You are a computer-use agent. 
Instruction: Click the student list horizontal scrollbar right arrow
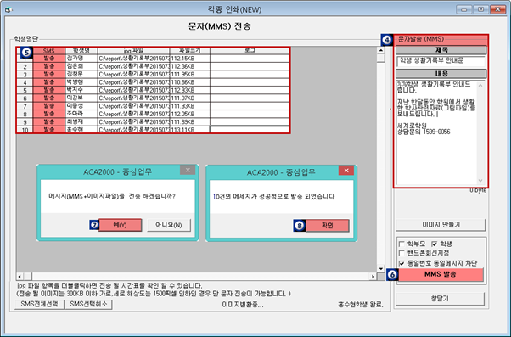(x=373, y=277)
